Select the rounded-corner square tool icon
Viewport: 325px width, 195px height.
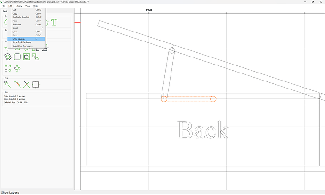coord(17,57)
